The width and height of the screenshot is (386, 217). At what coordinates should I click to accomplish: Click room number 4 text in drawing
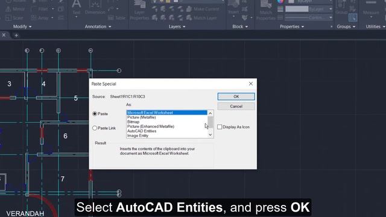coord(43,84)
